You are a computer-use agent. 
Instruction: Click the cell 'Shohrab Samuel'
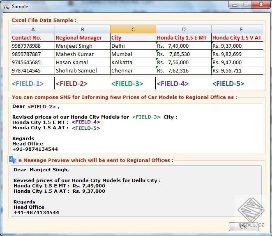tap(83, 70)
